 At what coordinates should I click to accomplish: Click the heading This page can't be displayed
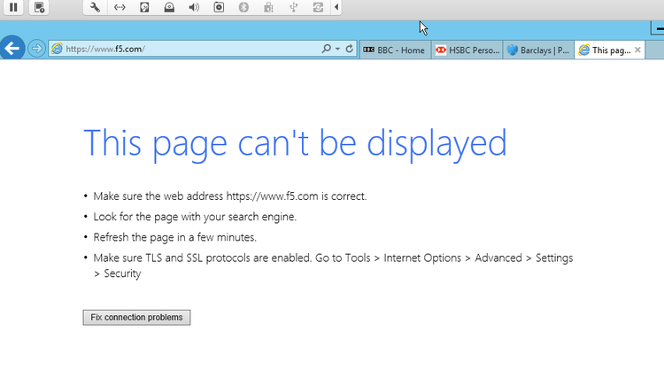coord(295,144)
